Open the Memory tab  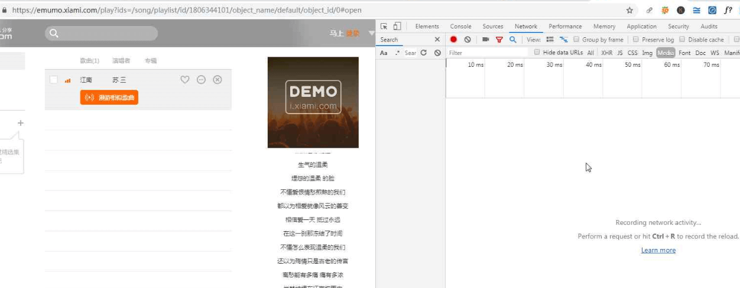click(604, 26)
